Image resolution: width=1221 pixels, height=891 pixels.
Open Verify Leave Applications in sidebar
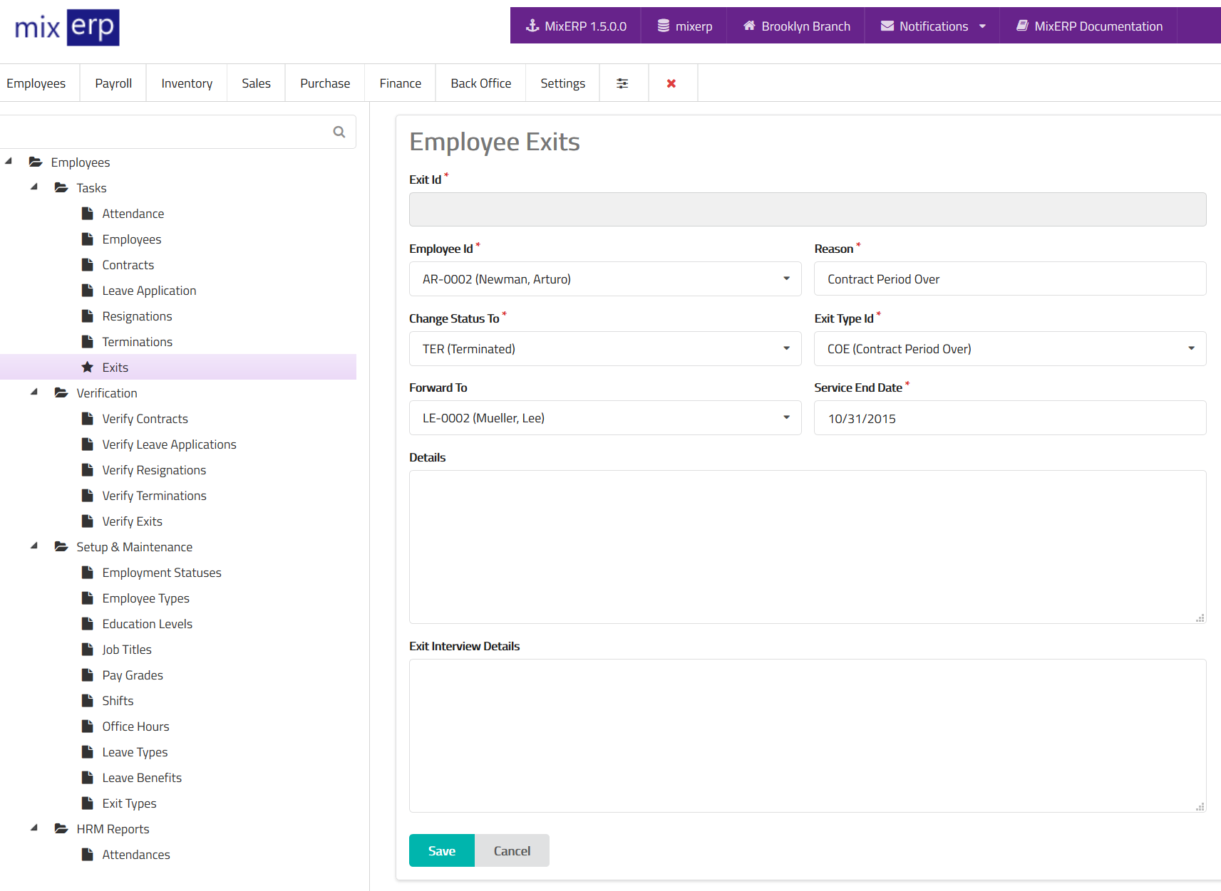[169, 444]
